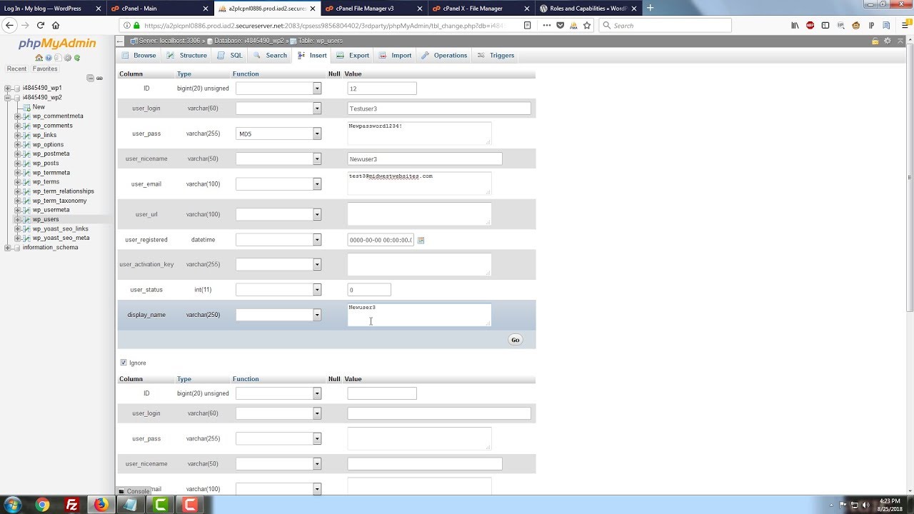Open Windows Start menu

click(x=12, y=505)
